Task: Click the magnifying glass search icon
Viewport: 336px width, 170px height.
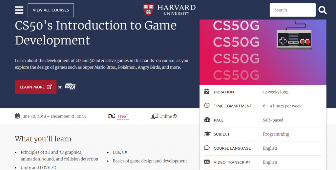Action: [x=323, y=10]
